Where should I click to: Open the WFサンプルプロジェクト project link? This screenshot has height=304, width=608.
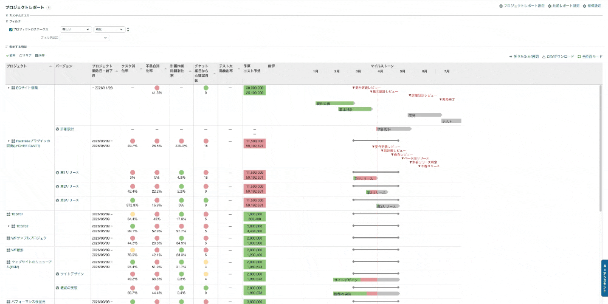click(29, 238)
